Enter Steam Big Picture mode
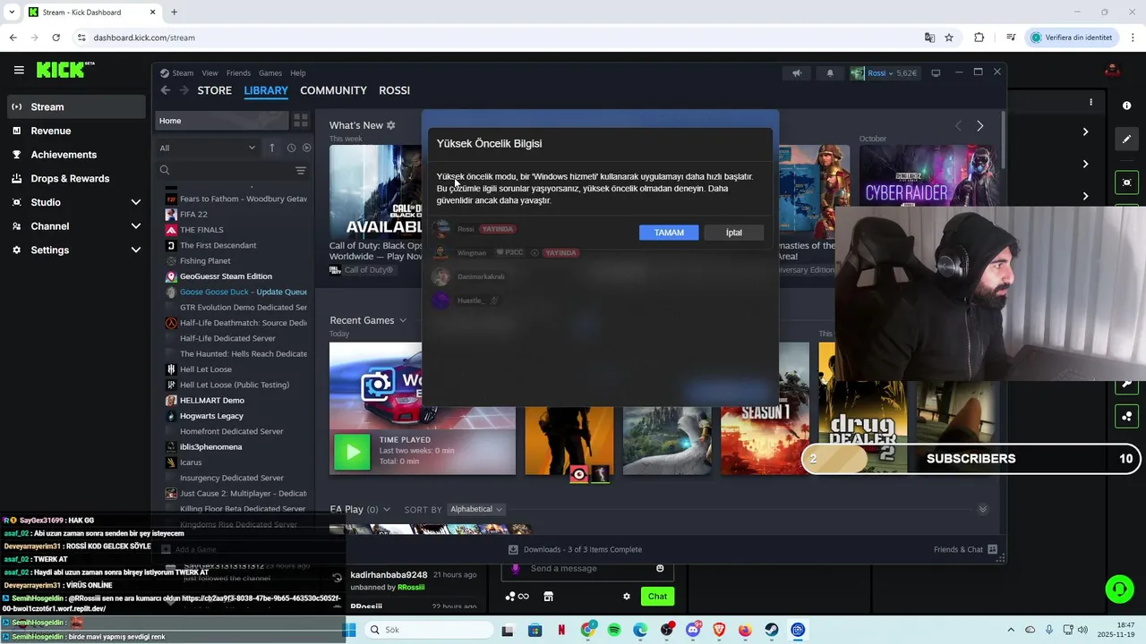 [x=936, y=73]
